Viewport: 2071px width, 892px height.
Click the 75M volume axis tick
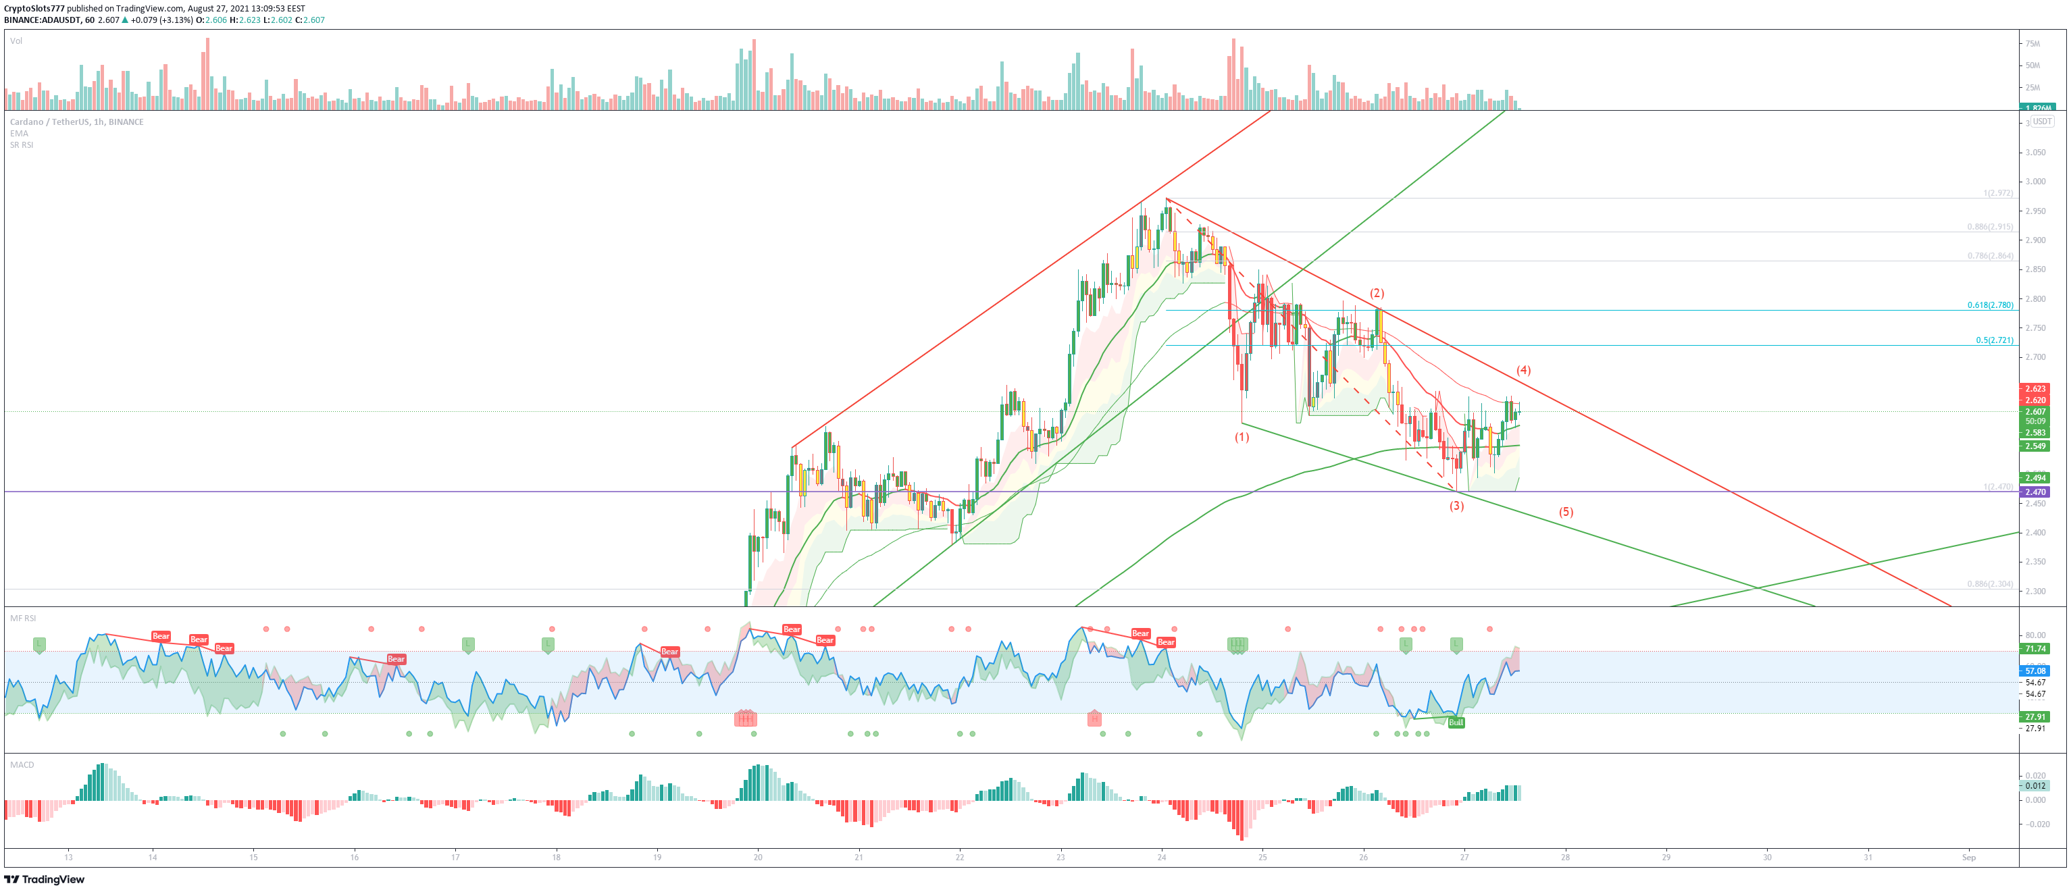(2032, 43)
